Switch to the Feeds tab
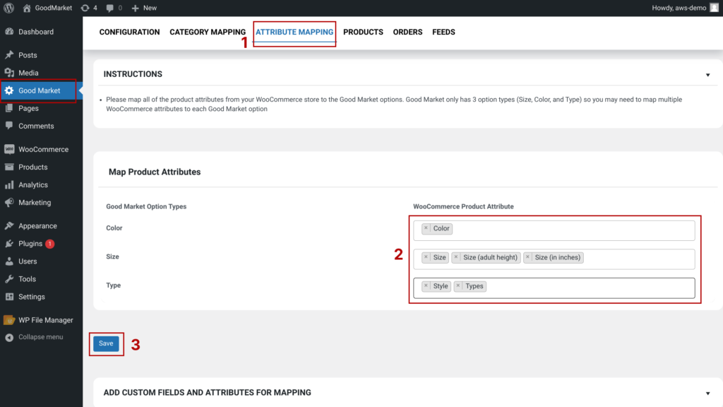Image resolution: width=723 pixels, height=407 pixels. 443,32
